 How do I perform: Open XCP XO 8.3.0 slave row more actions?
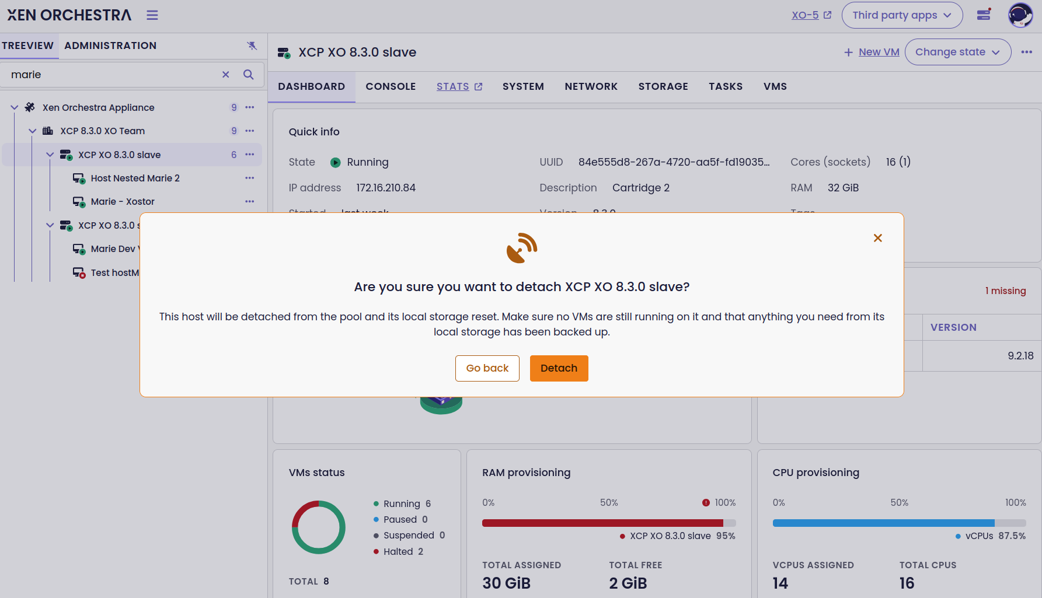coord(250,155)
